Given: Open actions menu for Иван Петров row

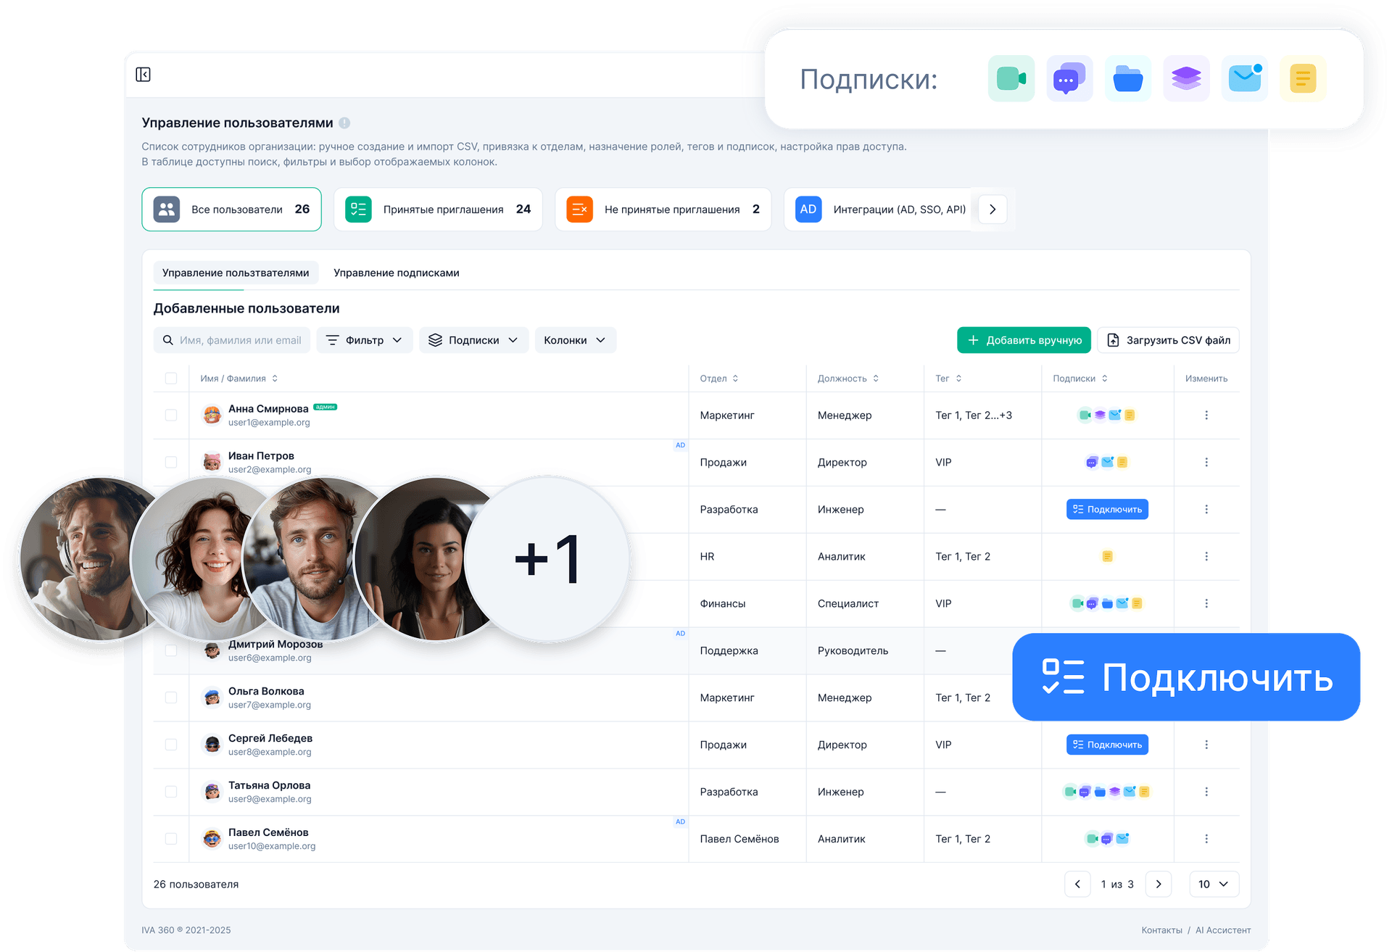Looking at the screenshot, I should tap(1206, 463).
